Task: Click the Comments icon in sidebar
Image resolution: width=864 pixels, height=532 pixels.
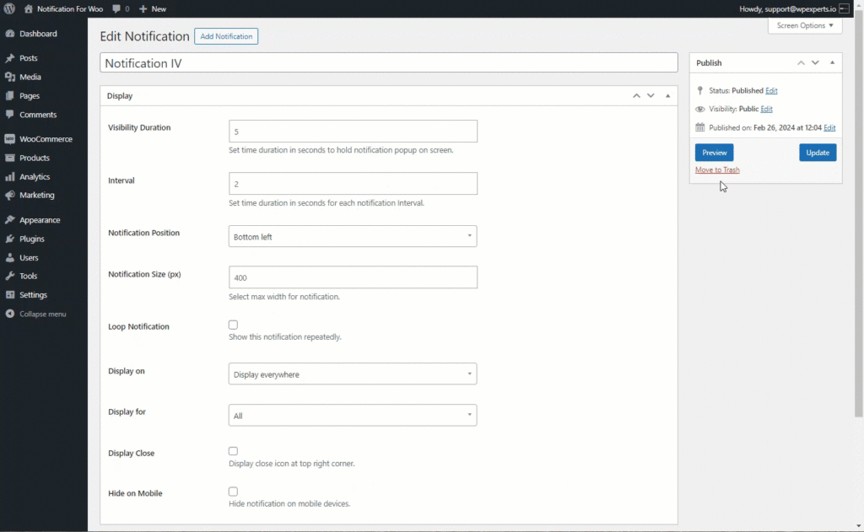Action: (10, 115)
